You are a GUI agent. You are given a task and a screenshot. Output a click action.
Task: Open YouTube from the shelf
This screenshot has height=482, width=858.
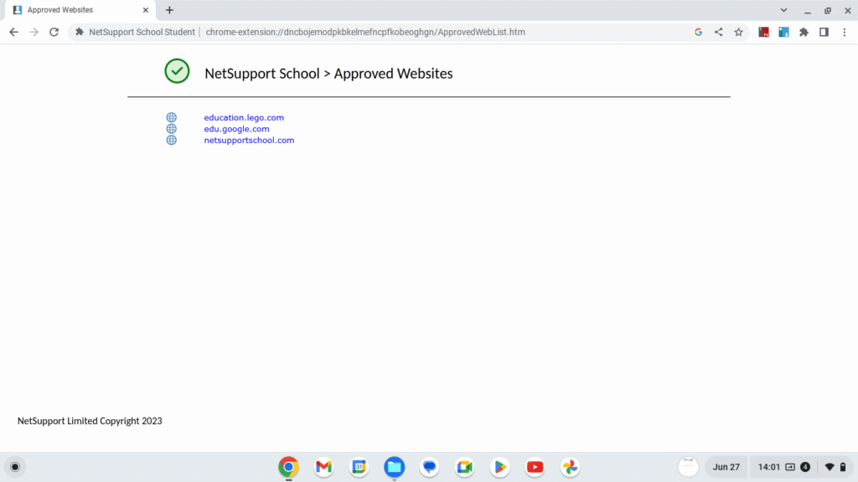click(535, 467)
